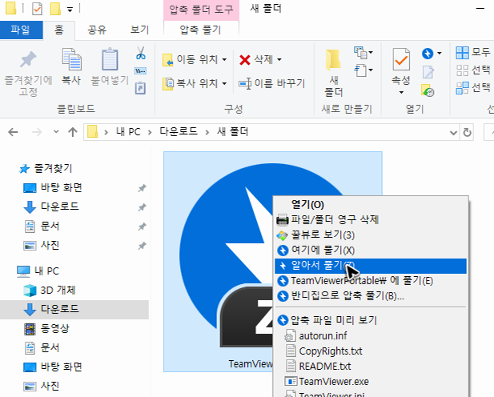
Task: Select 3D 개체 in navigation pane
Action: coord(58,291)
